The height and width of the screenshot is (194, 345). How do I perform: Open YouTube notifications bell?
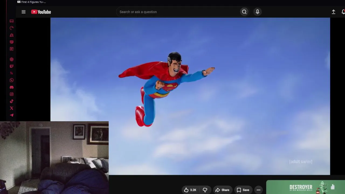(x=343, y=12)
